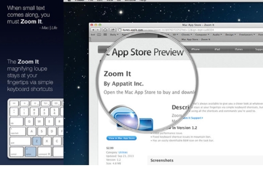Expand the Design bookmarks folder

(x=231, y=35)
